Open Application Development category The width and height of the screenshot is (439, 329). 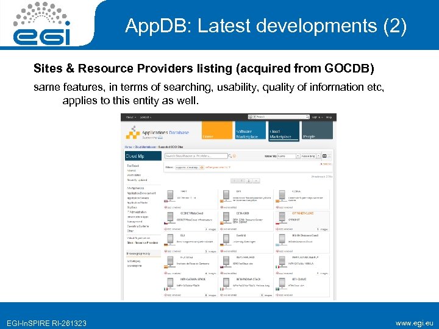[141, 193]
